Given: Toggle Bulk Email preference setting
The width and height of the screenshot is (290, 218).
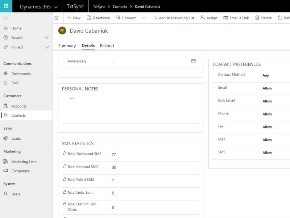Looking at the screenshot, I should pos(267,101).
